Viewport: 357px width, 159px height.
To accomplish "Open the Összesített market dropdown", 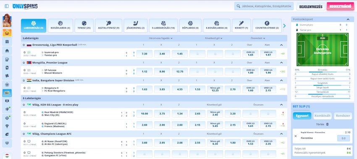I will (x=258, y=38).
